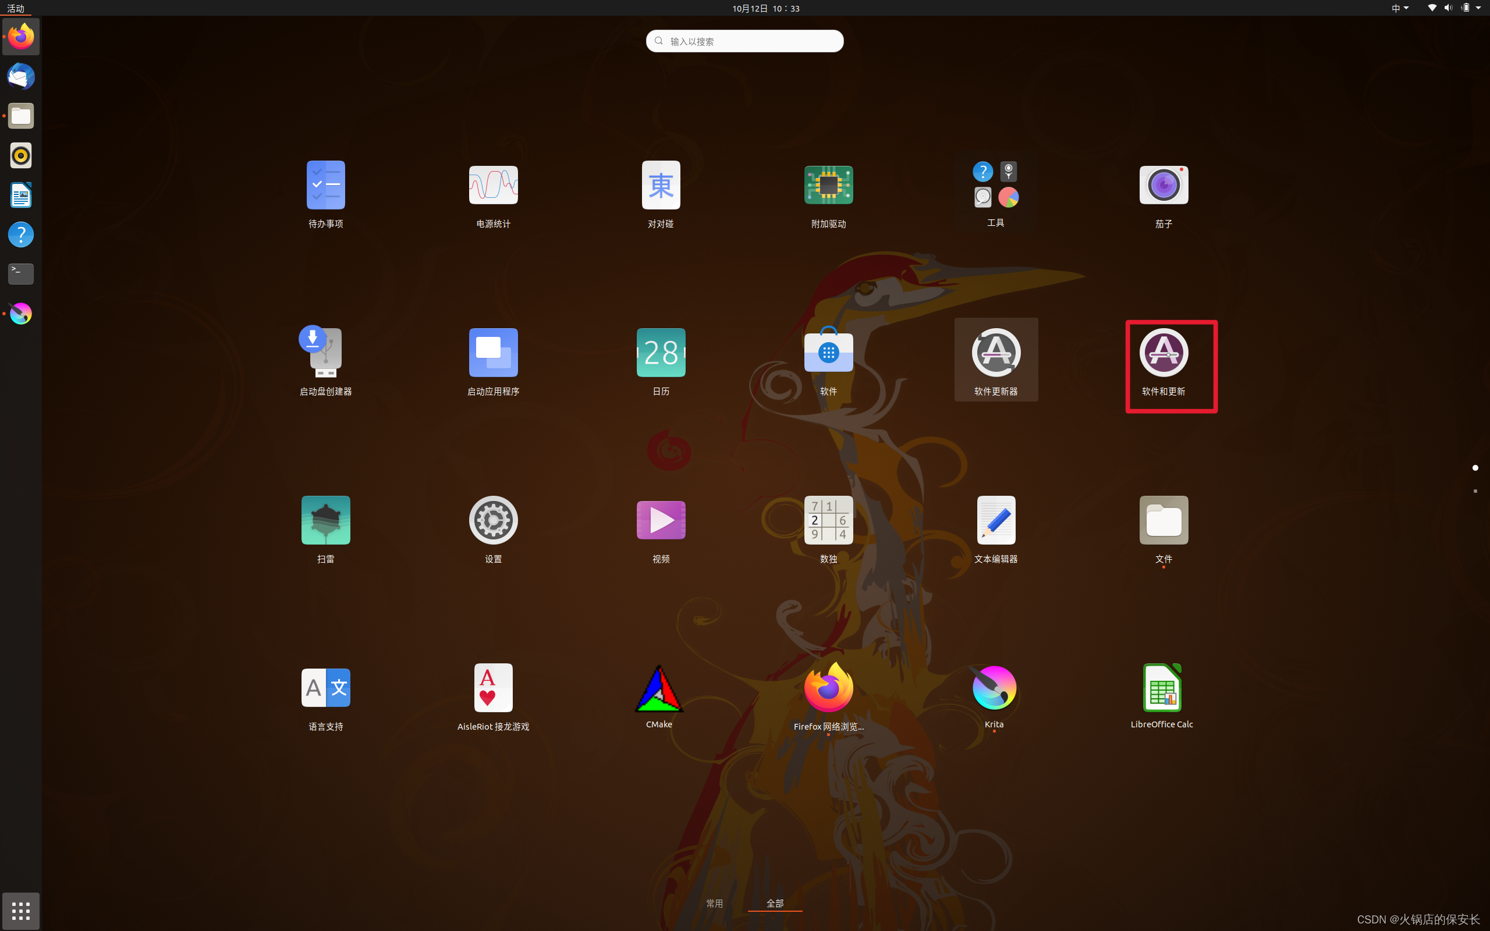Open Firefox 网络浏览器 from the app grid

[x=828, y=697]
